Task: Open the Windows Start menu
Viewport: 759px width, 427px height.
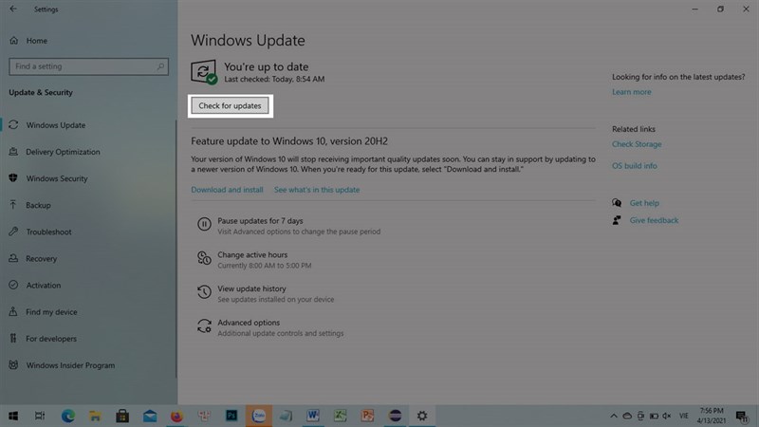Action: pyautogui.click(x=13, y=416)
